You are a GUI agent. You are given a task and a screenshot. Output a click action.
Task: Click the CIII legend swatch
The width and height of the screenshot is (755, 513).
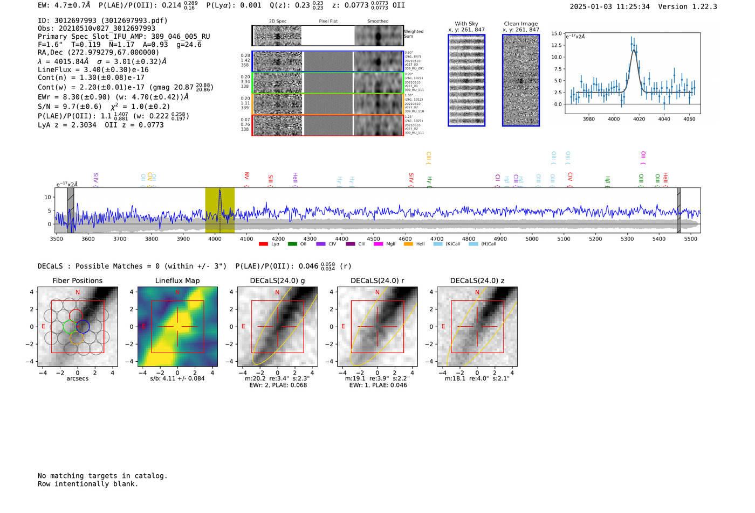pos(351,244)
